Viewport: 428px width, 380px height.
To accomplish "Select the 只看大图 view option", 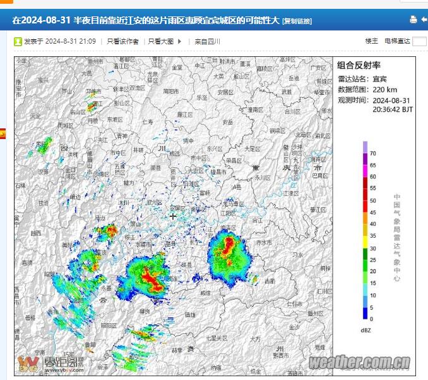I will pyautogui.click(x=162, y=42).
